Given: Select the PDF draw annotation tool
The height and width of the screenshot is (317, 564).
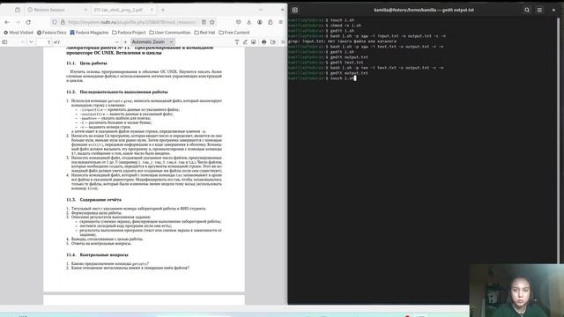Looking at the screenshot, I should pyautogui.click(x=245, y=42).
